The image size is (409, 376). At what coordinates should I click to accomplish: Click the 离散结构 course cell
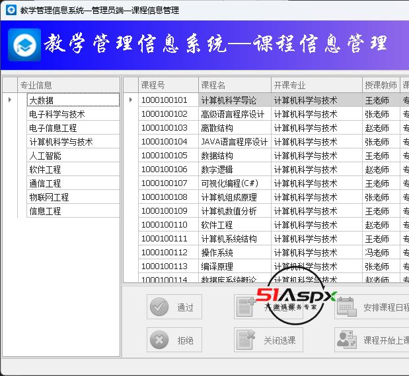click(235, 128)
